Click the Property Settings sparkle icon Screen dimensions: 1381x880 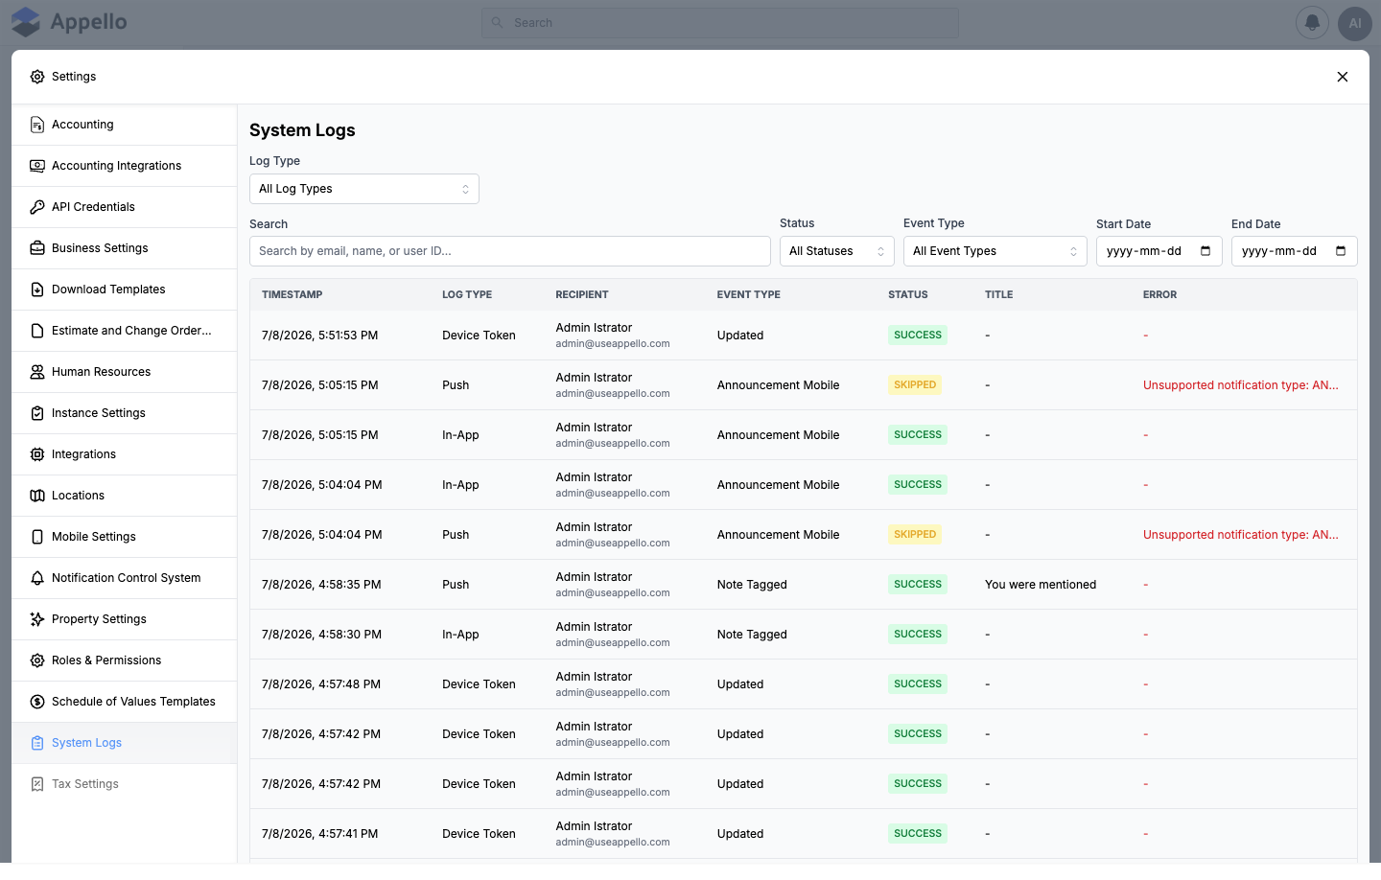tap(37, 619)
